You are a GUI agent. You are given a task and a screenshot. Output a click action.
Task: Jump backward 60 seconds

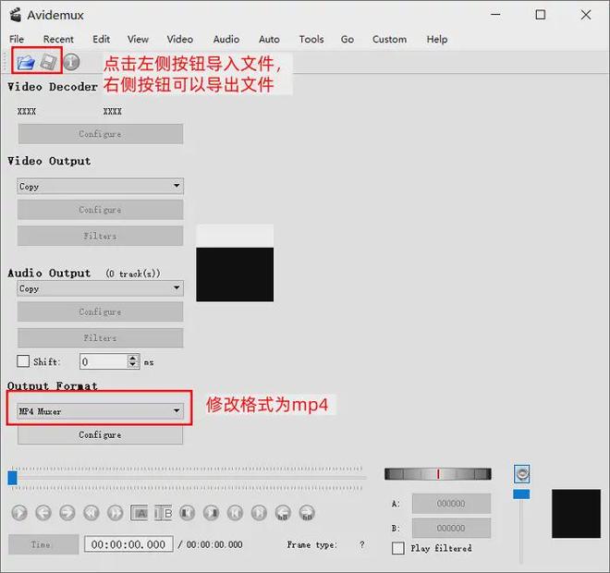(x=283, y=513)
